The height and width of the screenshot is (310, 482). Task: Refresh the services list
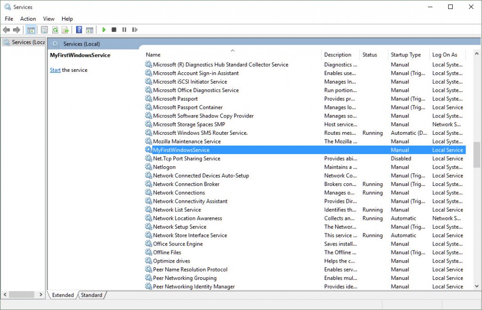point(55,30)
